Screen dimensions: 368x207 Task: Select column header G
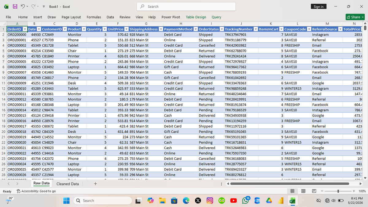[146, 24]
